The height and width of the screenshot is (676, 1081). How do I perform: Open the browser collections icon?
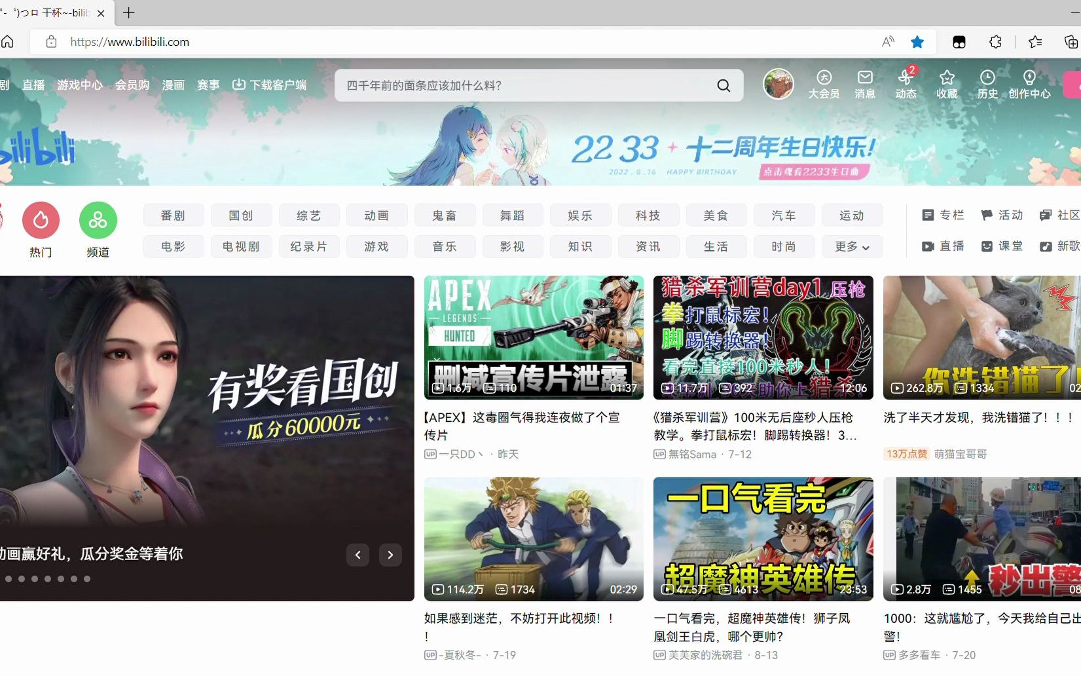pyautogui.click(x=1071, y=42)
